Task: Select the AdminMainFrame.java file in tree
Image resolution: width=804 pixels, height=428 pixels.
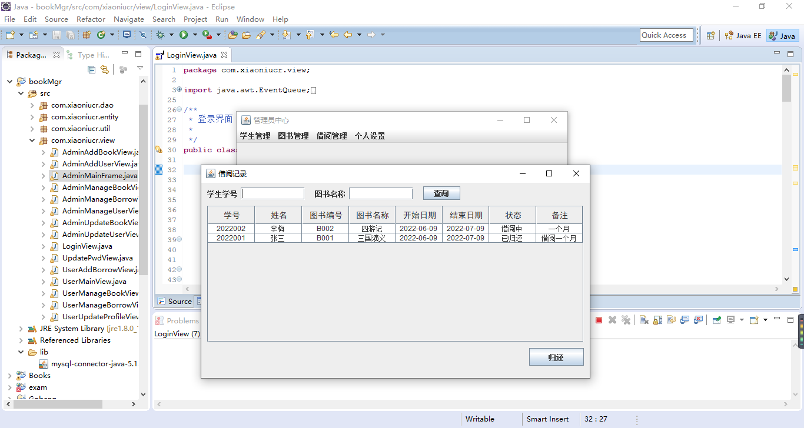Action: click(x=94, y=176)
